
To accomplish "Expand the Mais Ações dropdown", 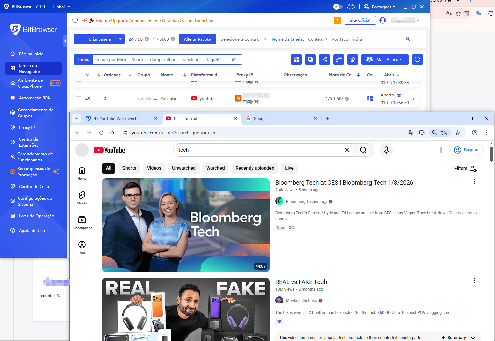I will [385, 59].
